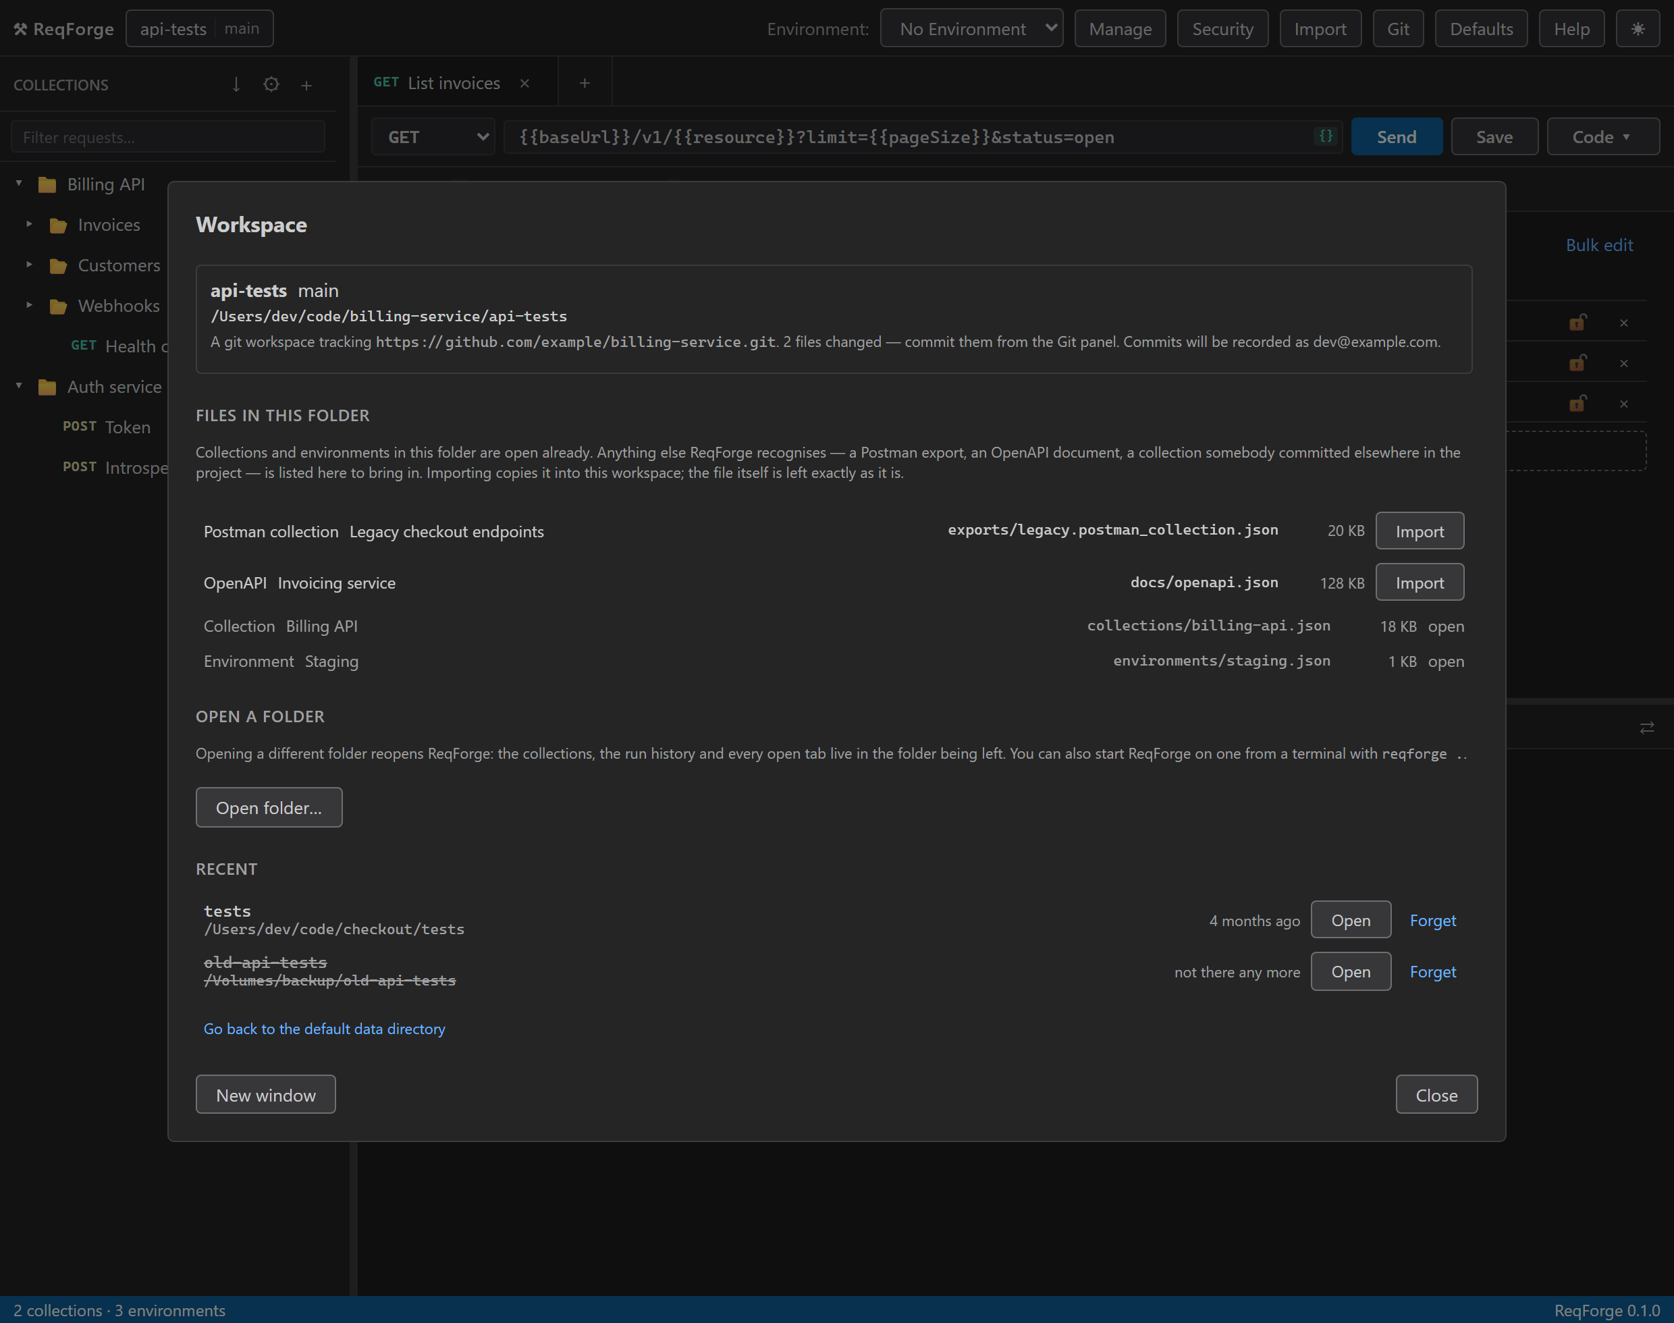Click docs/openapi.json path text
The height and width of the screenshot is (1323, 1674).
coord(1204,582)
